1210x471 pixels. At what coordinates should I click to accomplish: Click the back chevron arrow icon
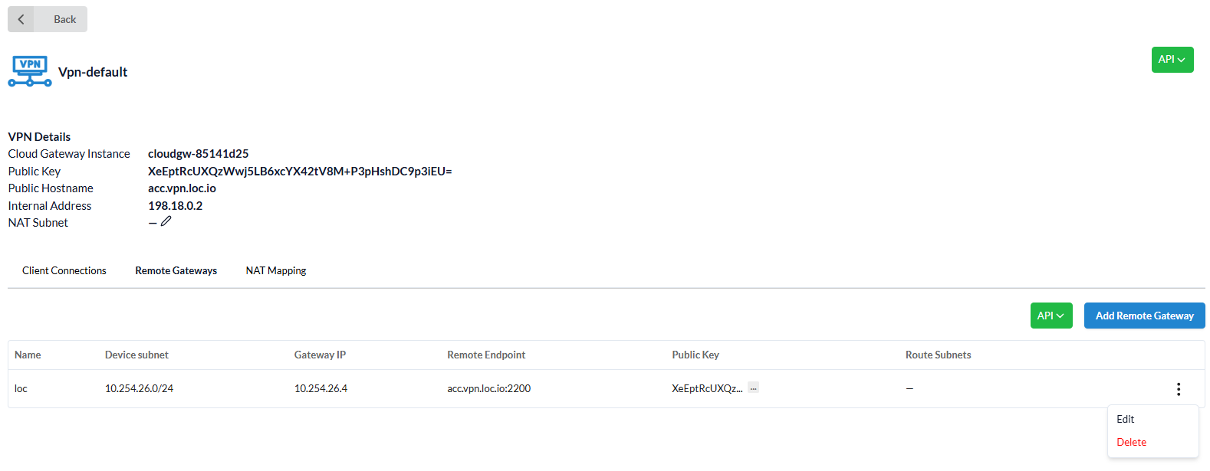pos(21,19)
